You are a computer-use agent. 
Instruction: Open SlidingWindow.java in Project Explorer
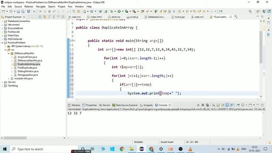(28, 71)
